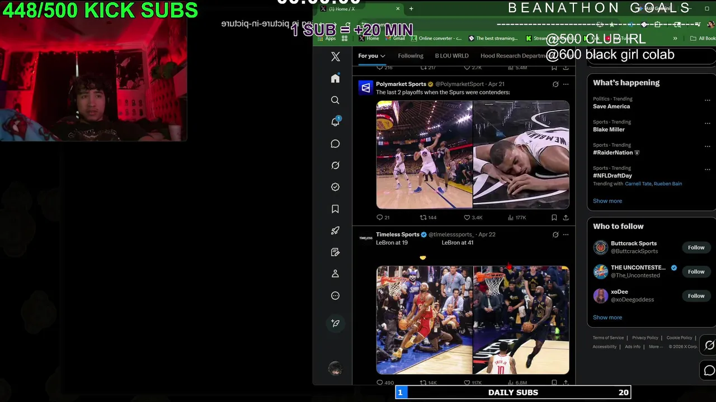Open the LeBron at 41 dunk image

click(521, 320)
